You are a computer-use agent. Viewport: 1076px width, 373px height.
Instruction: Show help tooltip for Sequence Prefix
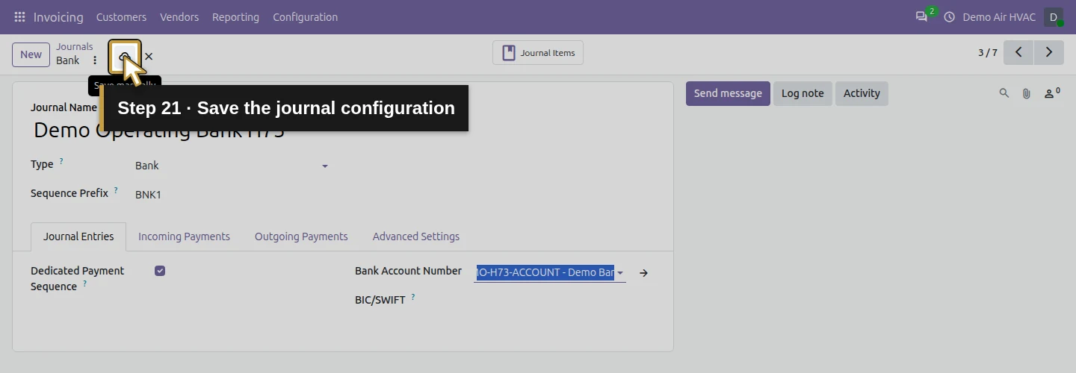(x=116, y=190)
